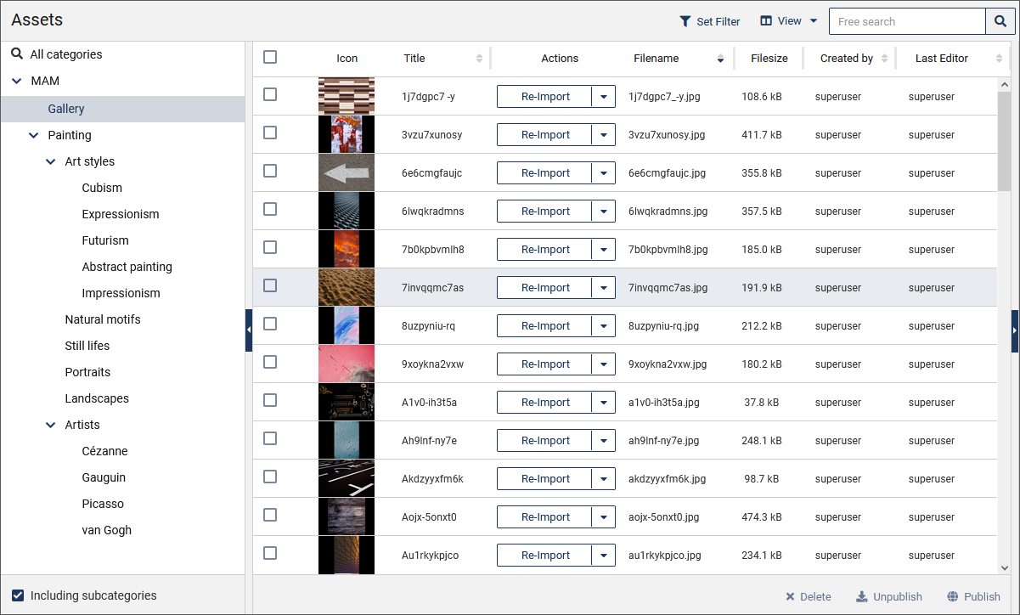Click the pink thumbnail of 9xoykna2vxw

point(347,364)
